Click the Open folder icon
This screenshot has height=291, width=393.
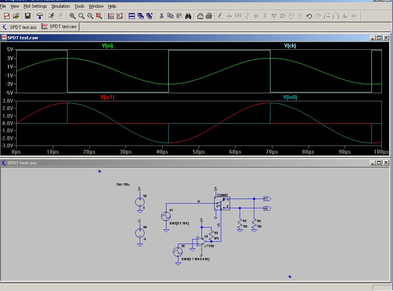[16, 16]
